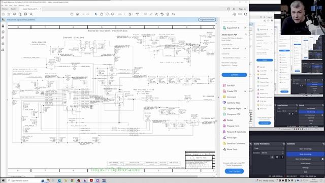Switch to the Home tab

click(x=5, y=9)
